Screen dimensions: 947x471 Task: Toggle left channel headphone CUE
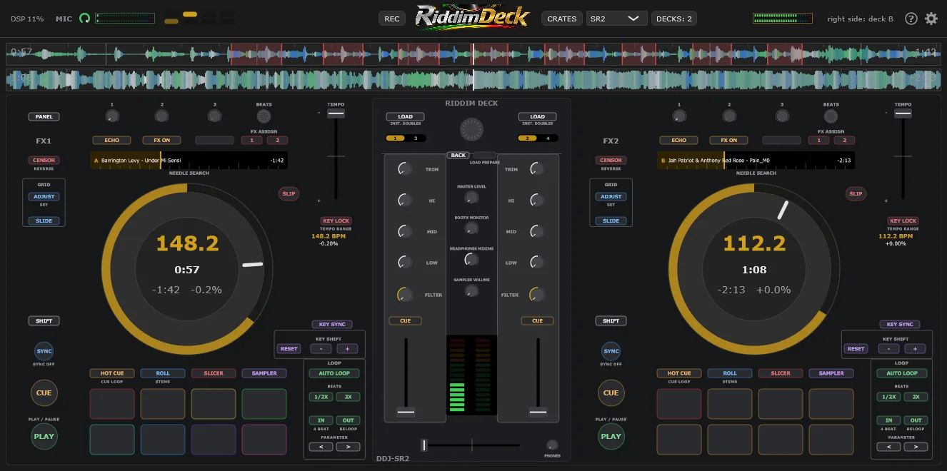405,320
